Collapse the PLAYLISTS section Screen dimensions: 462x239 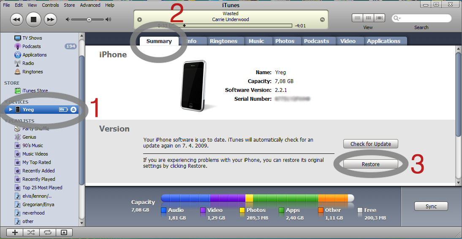[x=6, y=121]
